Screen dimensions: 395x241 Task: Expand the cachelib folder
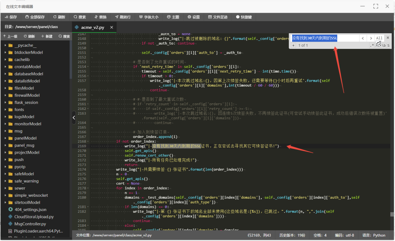coord(5,60)
